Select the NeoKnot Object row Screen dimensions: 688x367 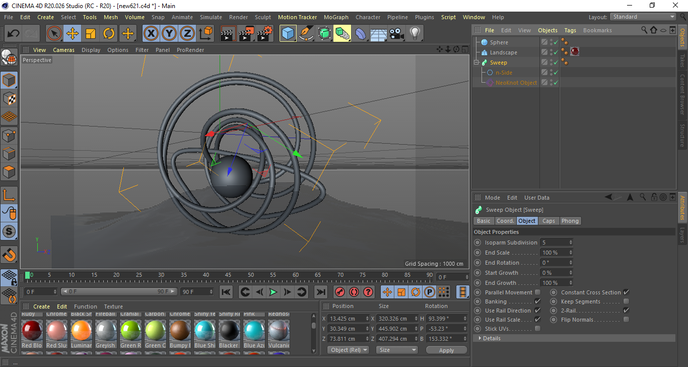pyautogui.click(x=516, y=83)
